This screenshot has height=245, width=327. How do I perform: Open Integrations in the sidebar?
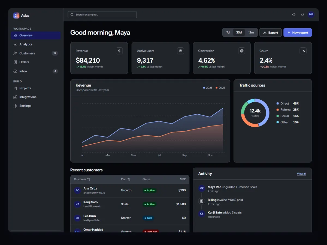(36, 97)
